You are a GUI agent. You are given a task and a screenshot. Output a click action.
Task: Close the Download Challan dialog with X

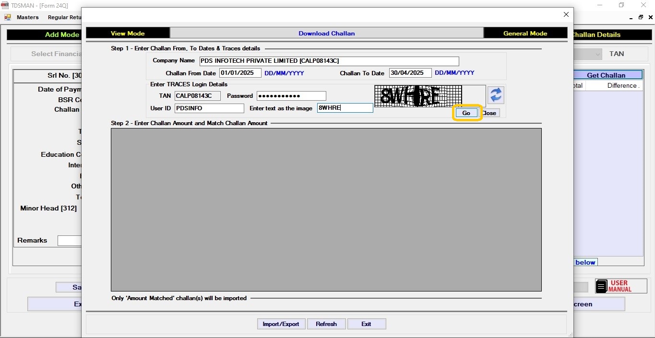[x=566, y=15]
